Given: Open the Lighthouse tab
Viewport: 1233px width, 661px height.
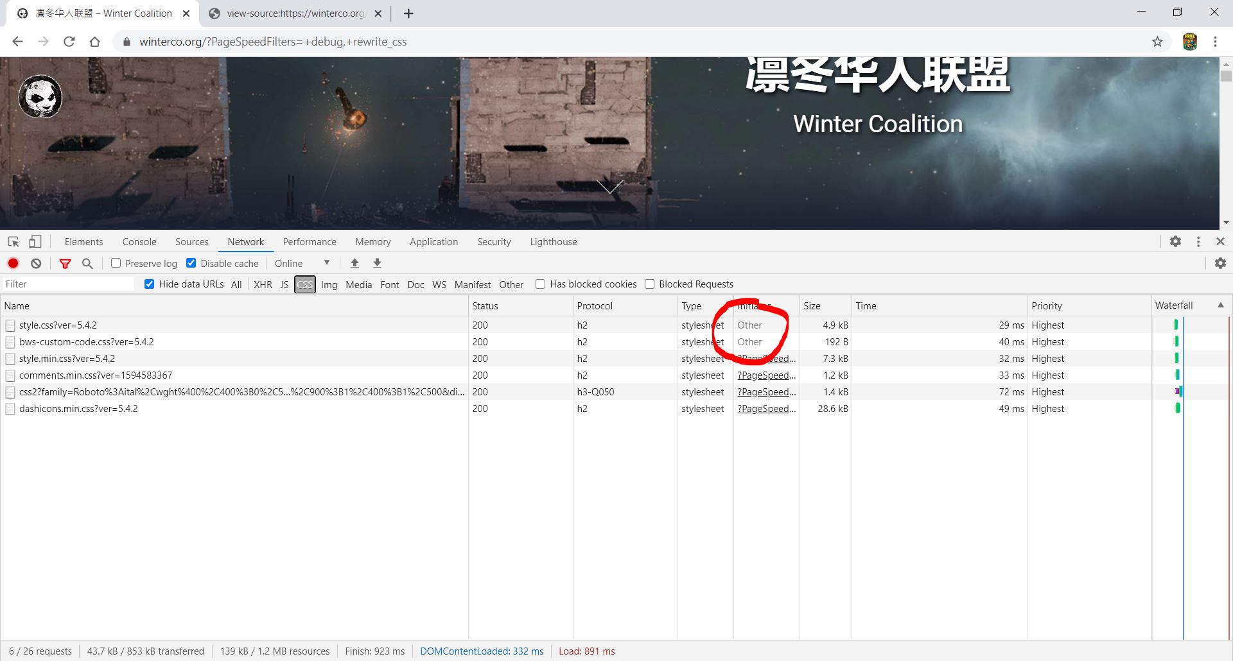Looking at the screenshot, I should [x=554, y=242].
